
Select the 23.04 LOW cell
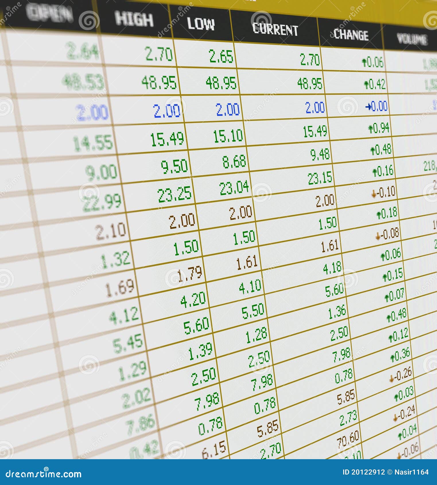(x=234, y=188)
